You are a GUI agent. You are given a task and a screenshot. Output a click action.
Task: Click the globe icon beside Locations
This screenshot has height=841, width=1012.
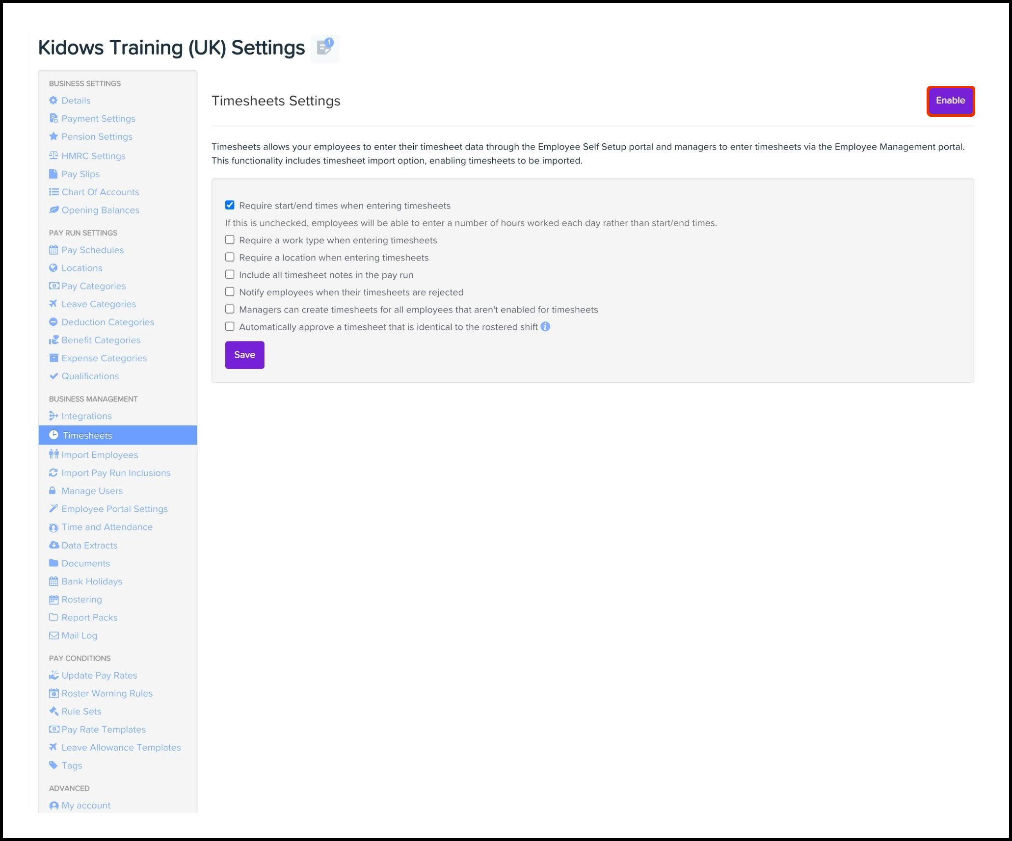pos(53,268)
